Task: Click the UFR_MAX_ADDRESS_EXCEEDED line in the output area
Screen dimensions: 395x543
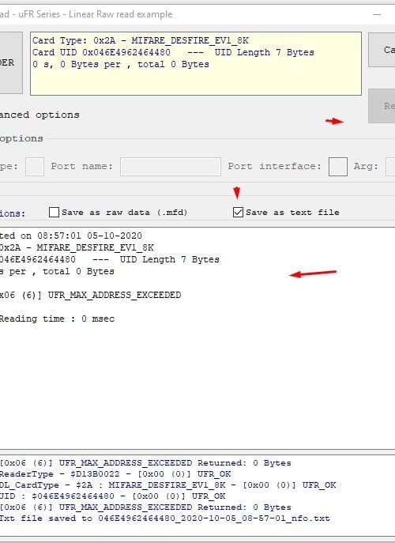Action: (90, 295)
